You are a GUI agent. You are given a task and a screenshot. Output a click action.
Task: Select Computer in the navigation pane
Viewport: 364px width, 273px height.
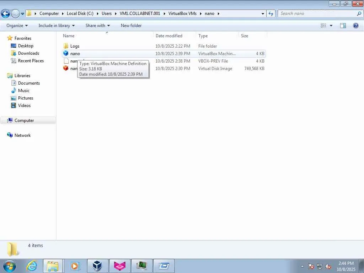coord(28,120)
